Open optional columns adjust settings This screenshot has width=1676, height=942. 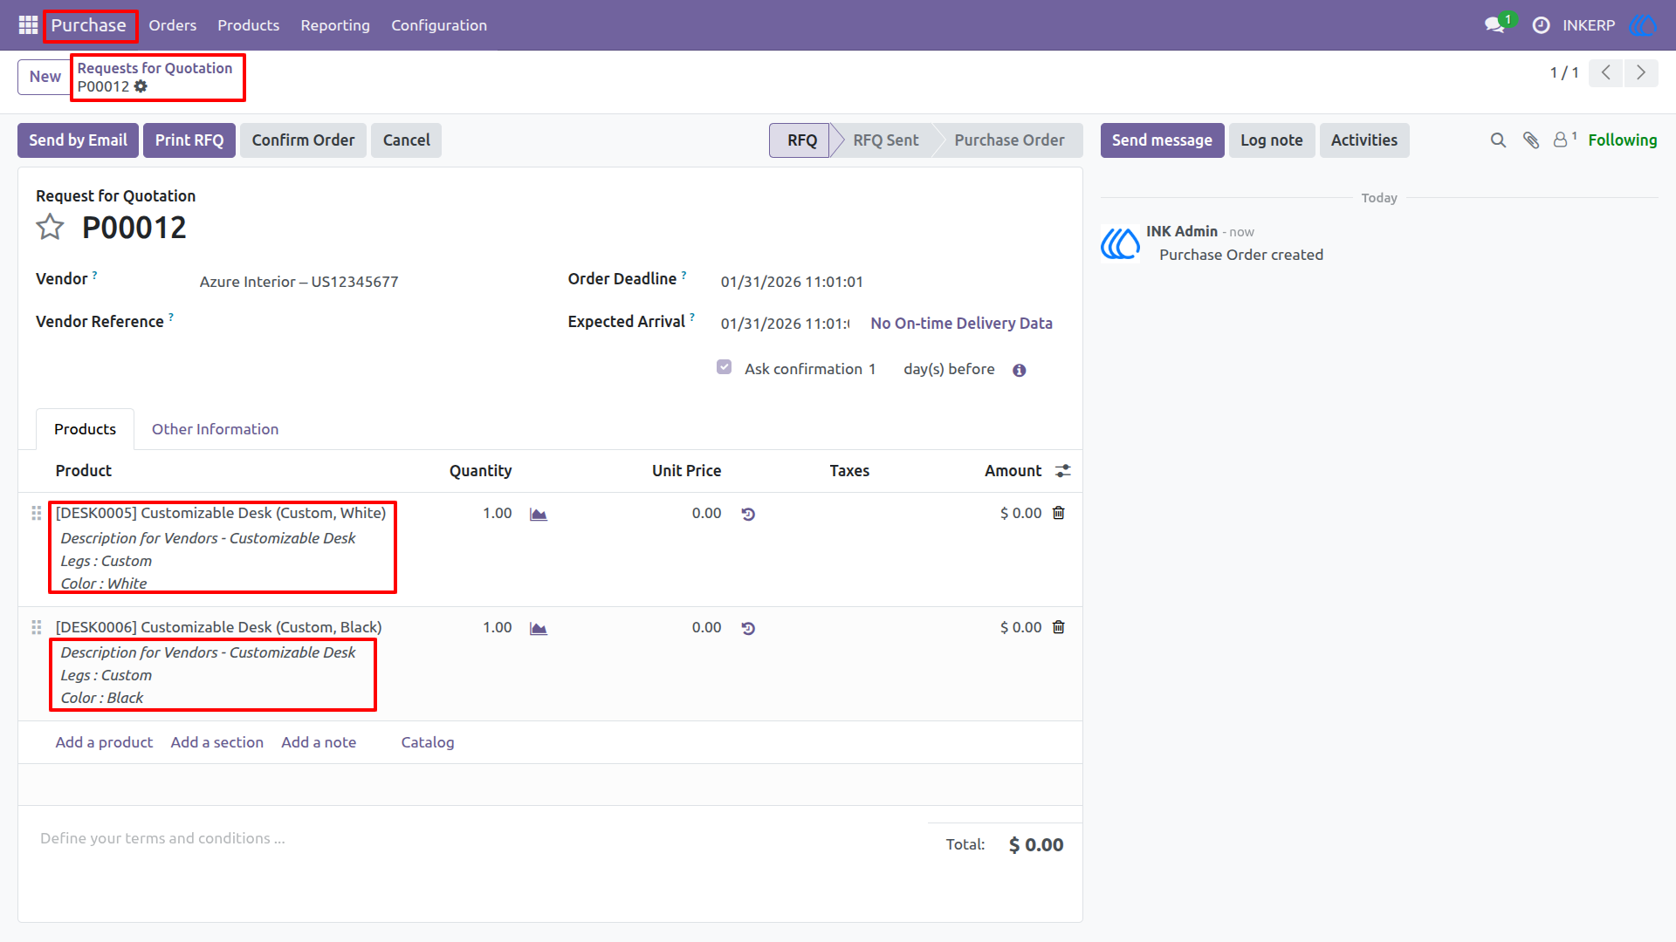[1063, 471]
